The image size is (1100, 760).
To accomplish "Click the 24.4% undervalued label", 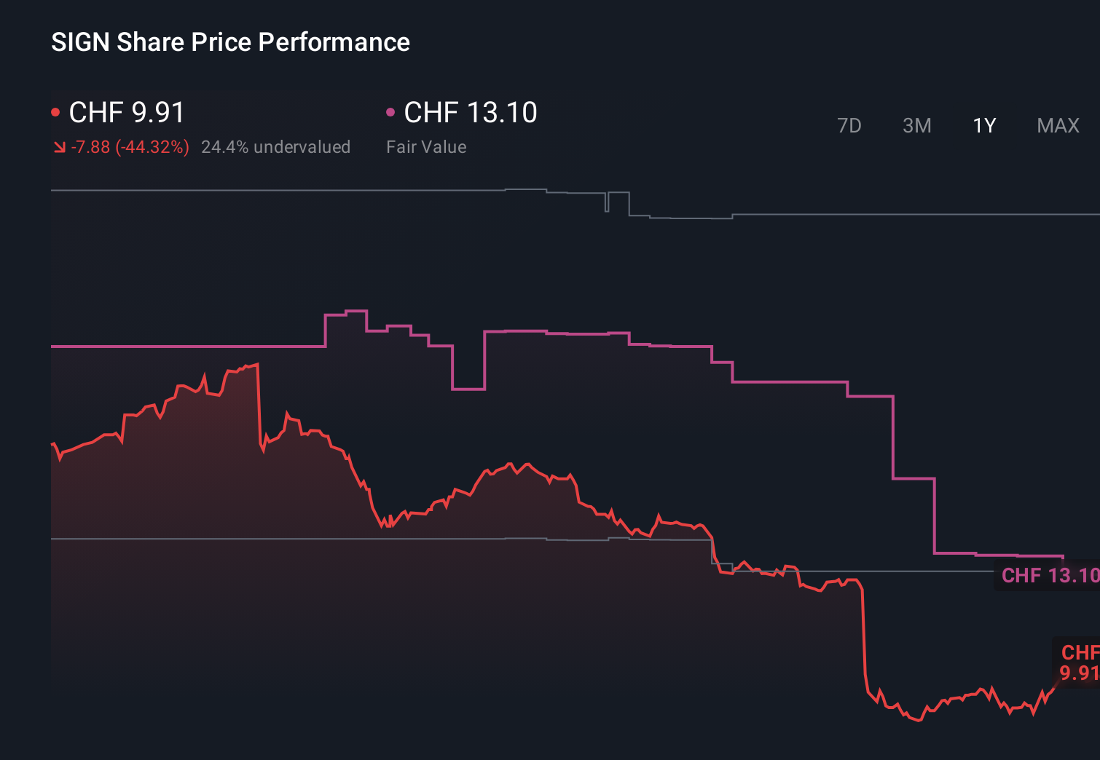I will pyautogui.click(x=277, y=147).
